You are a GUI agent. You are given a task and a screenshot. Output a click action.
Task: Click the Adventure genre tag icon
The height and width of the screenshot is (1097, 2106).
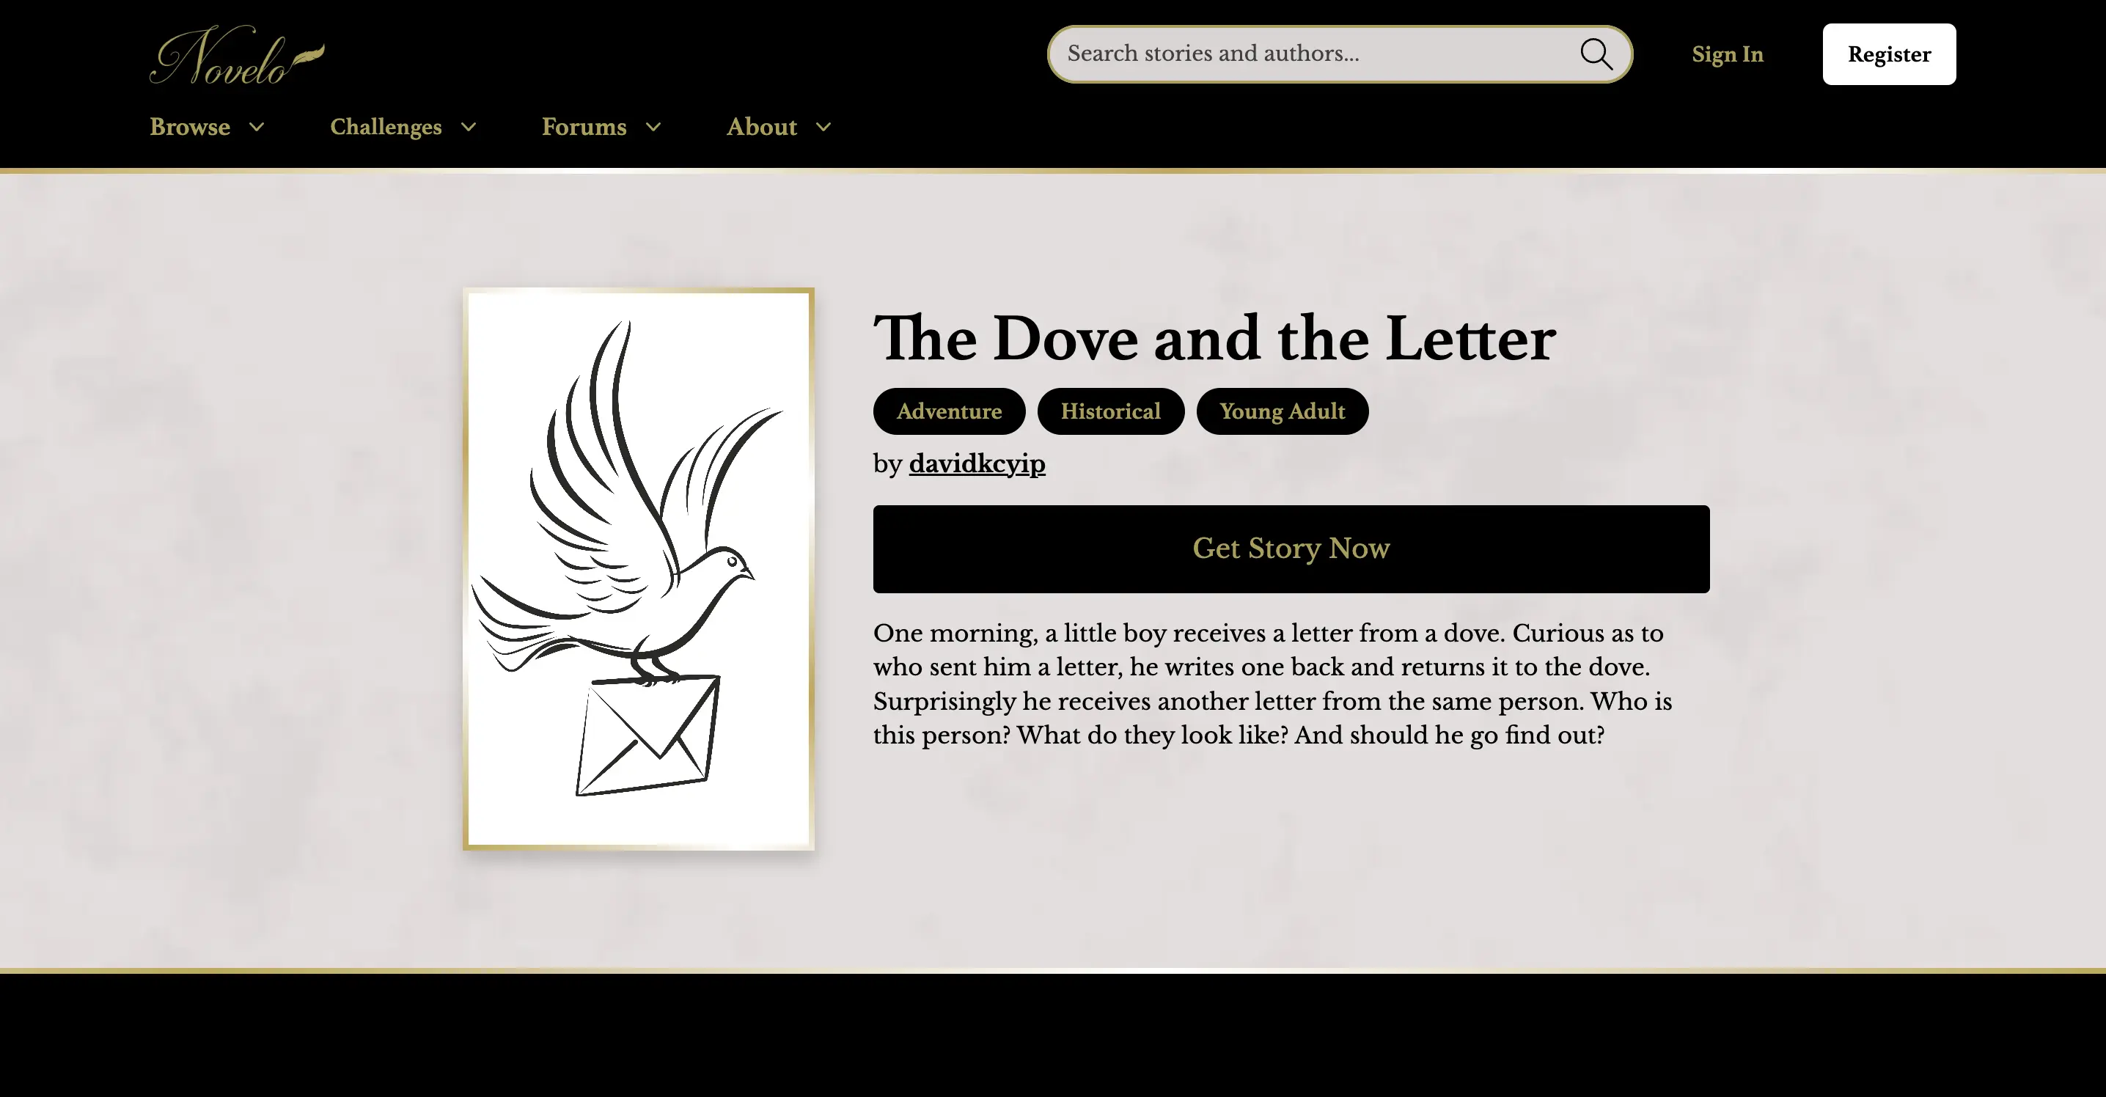(x=949, y=411)
